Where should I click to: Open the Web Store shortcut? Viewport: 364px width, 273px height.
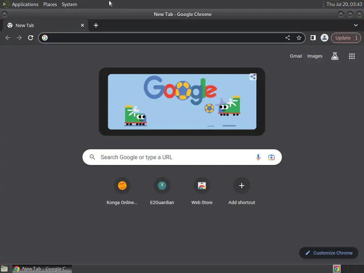click(202, 191)
